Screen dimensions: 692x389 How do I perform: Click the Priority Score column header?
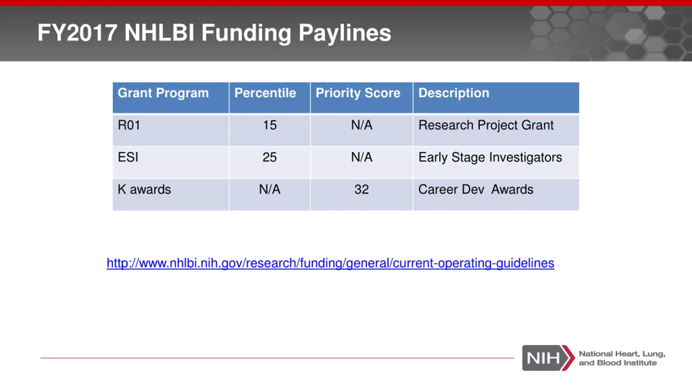(x=362, y=98)
